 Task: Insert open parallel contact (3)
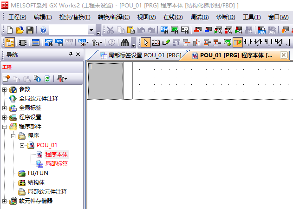(268, 43)
